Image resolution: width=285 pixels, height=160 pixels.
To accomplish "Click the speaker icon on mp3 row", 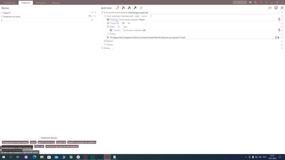I will coord(278,37).
